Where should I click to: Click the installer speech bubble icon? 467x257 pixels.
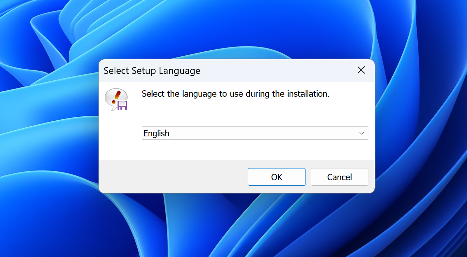pyautogui.click(x=114, y=97)
